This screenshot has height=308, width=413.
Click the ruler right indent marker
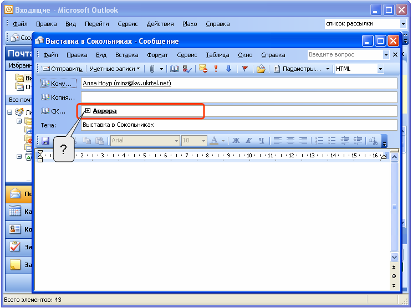point(384,156)
